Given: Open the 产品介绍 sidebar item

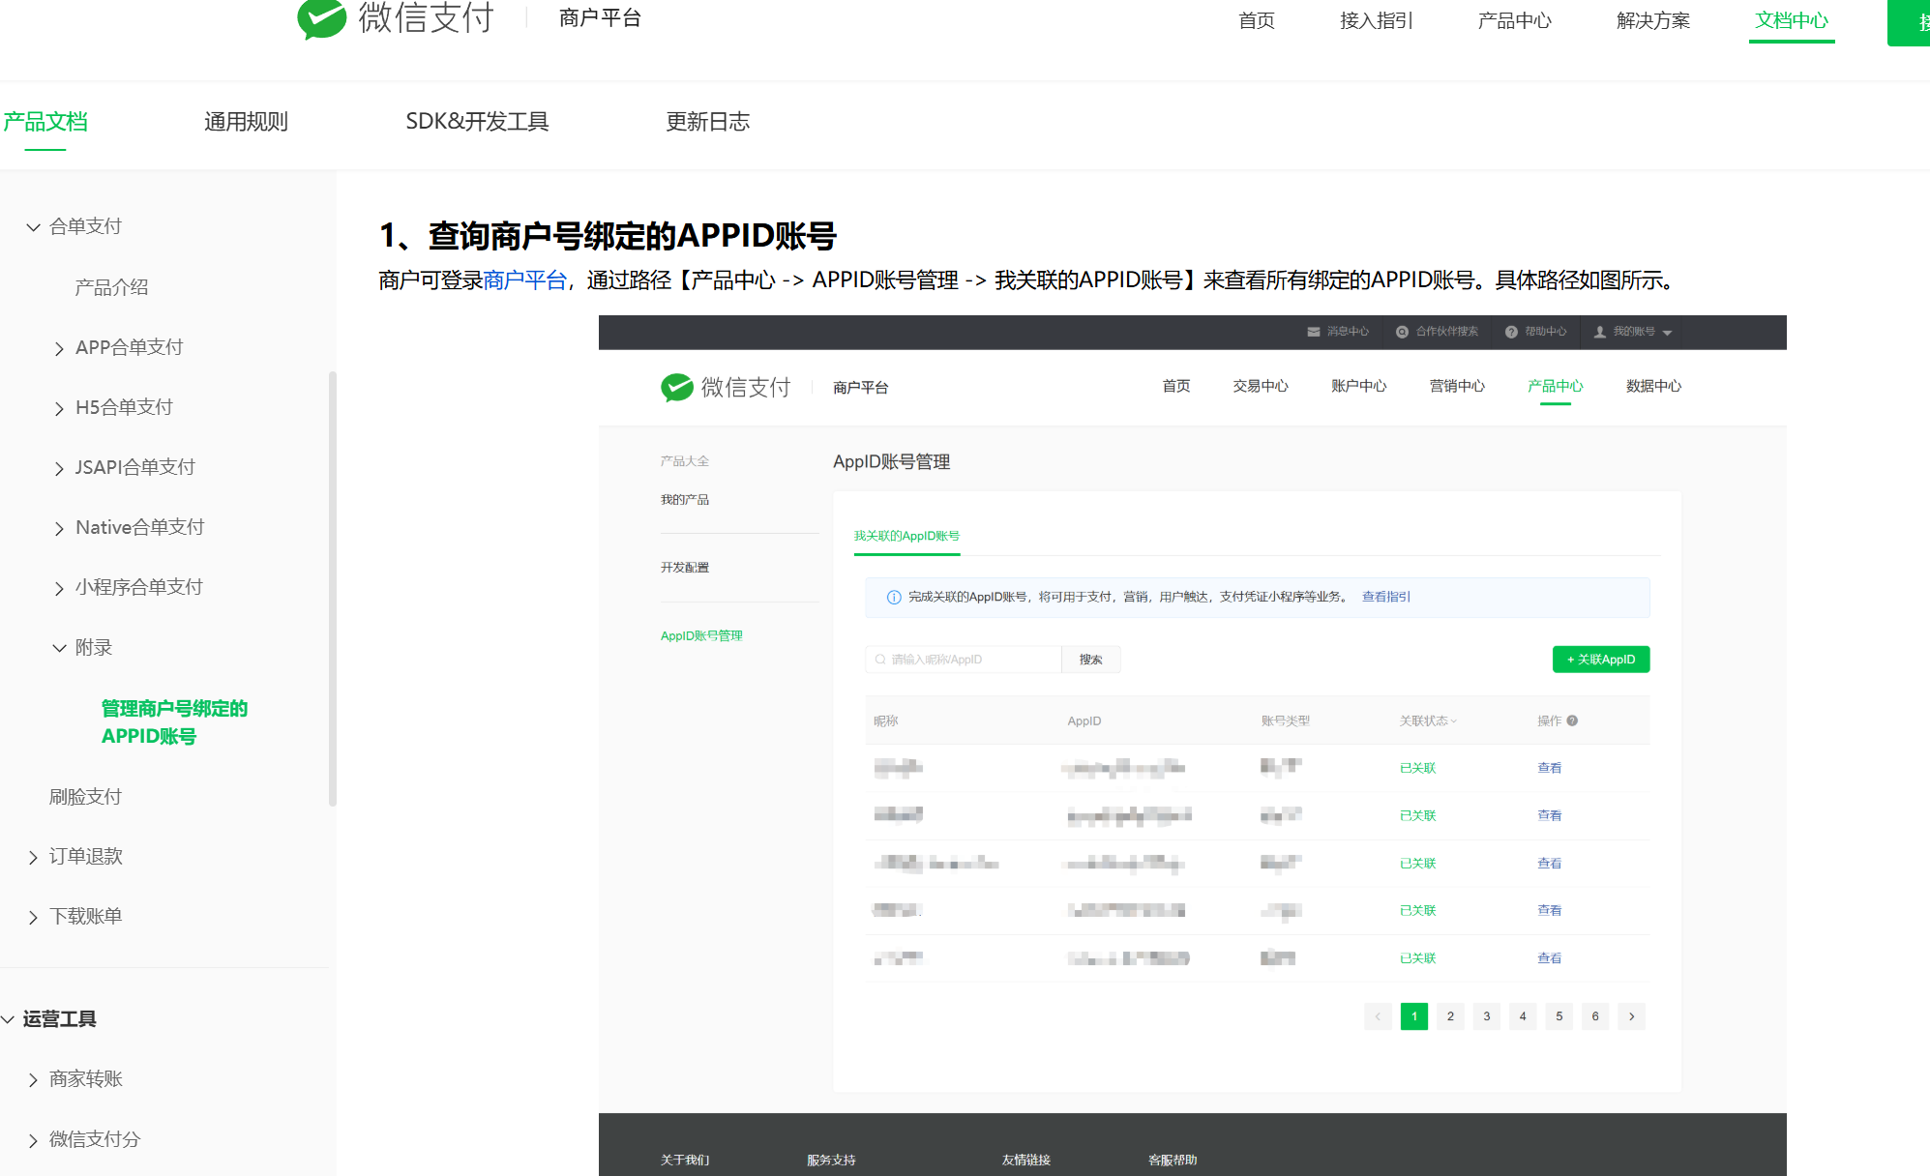Looking at the screenshot, I should [x=111, y=287].
